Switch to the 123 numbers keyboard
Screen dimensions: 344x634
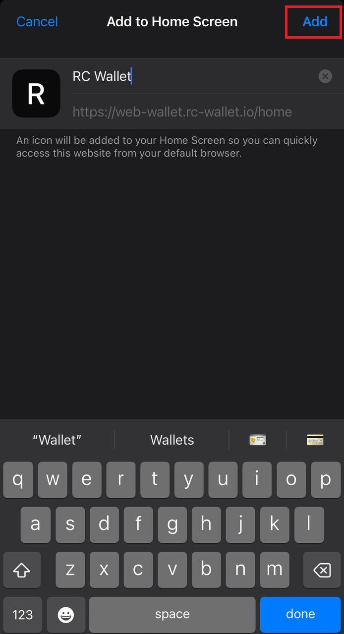pyautogui.click(x=22, y=615)
